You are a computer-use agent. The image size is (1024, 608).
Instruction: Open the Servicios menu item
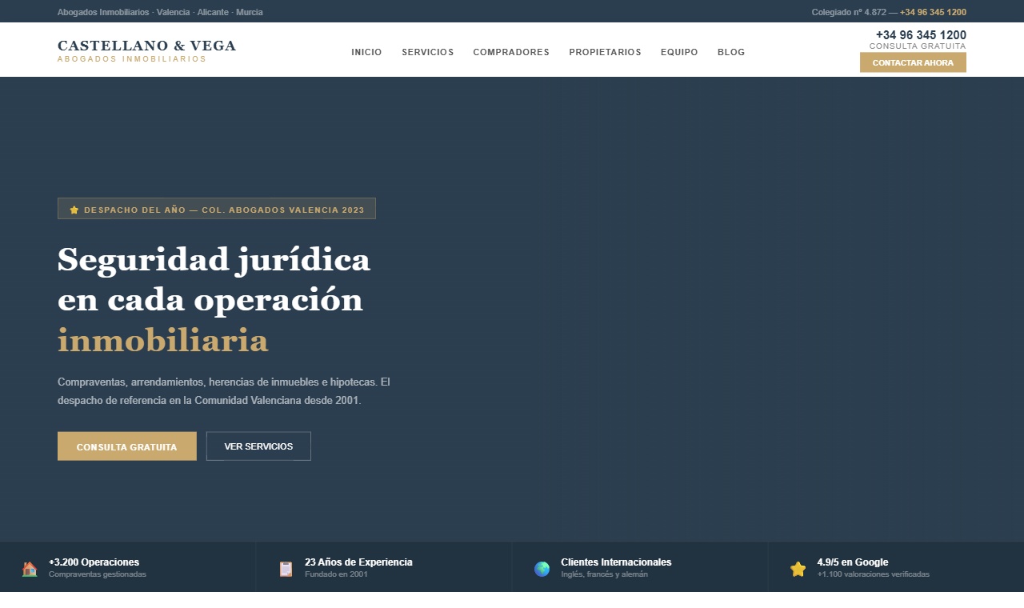pyautogui.click(x=427, y=52)
